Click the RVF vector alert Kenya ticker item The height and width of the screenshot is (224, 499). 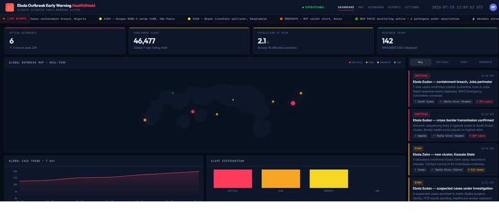pyautogui.click(x=311, y=19)
